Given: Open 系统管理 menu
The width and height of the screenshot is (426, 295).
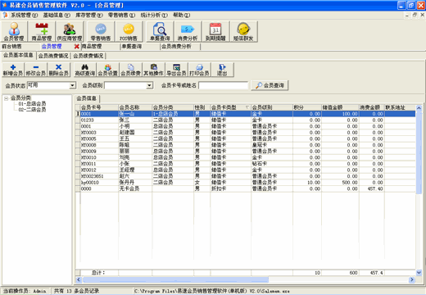Looking at the screenshot, I should (x=24, y=15).
